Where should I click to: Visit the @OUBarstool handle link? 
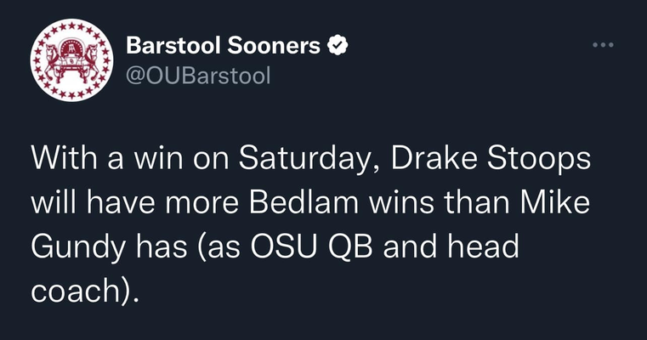coord(198,76)
